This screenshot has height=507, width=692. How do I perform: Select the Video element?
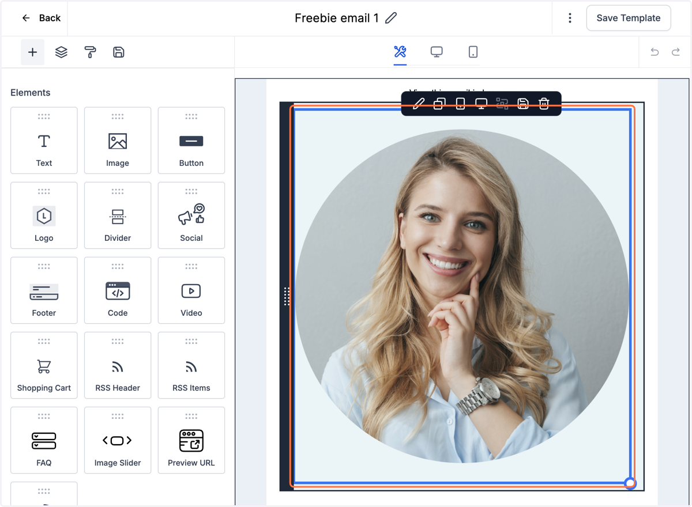(191, 290)
